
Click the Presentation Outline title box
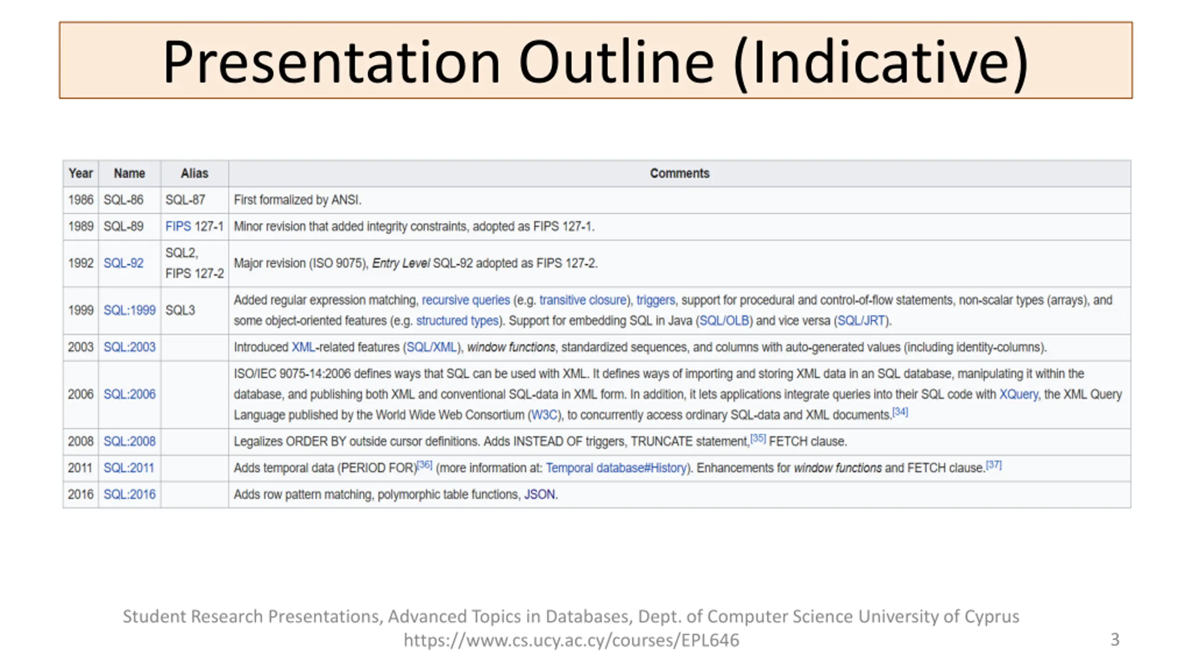click(596, 60)
